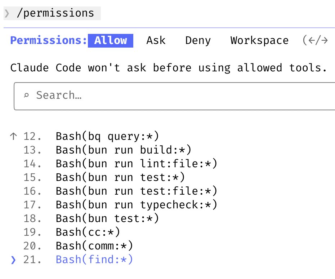Open the Workspace tab
The height and width of the screenshot is (279, 335).
(259, 40)
